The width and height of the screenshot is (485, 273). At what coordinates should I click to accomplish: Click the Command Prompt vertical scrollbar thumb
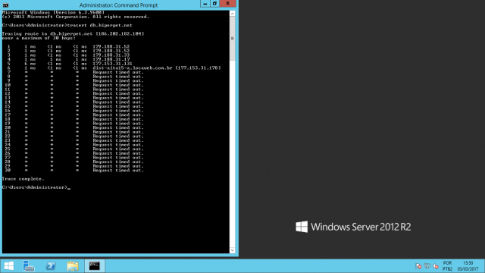point(233,39)
